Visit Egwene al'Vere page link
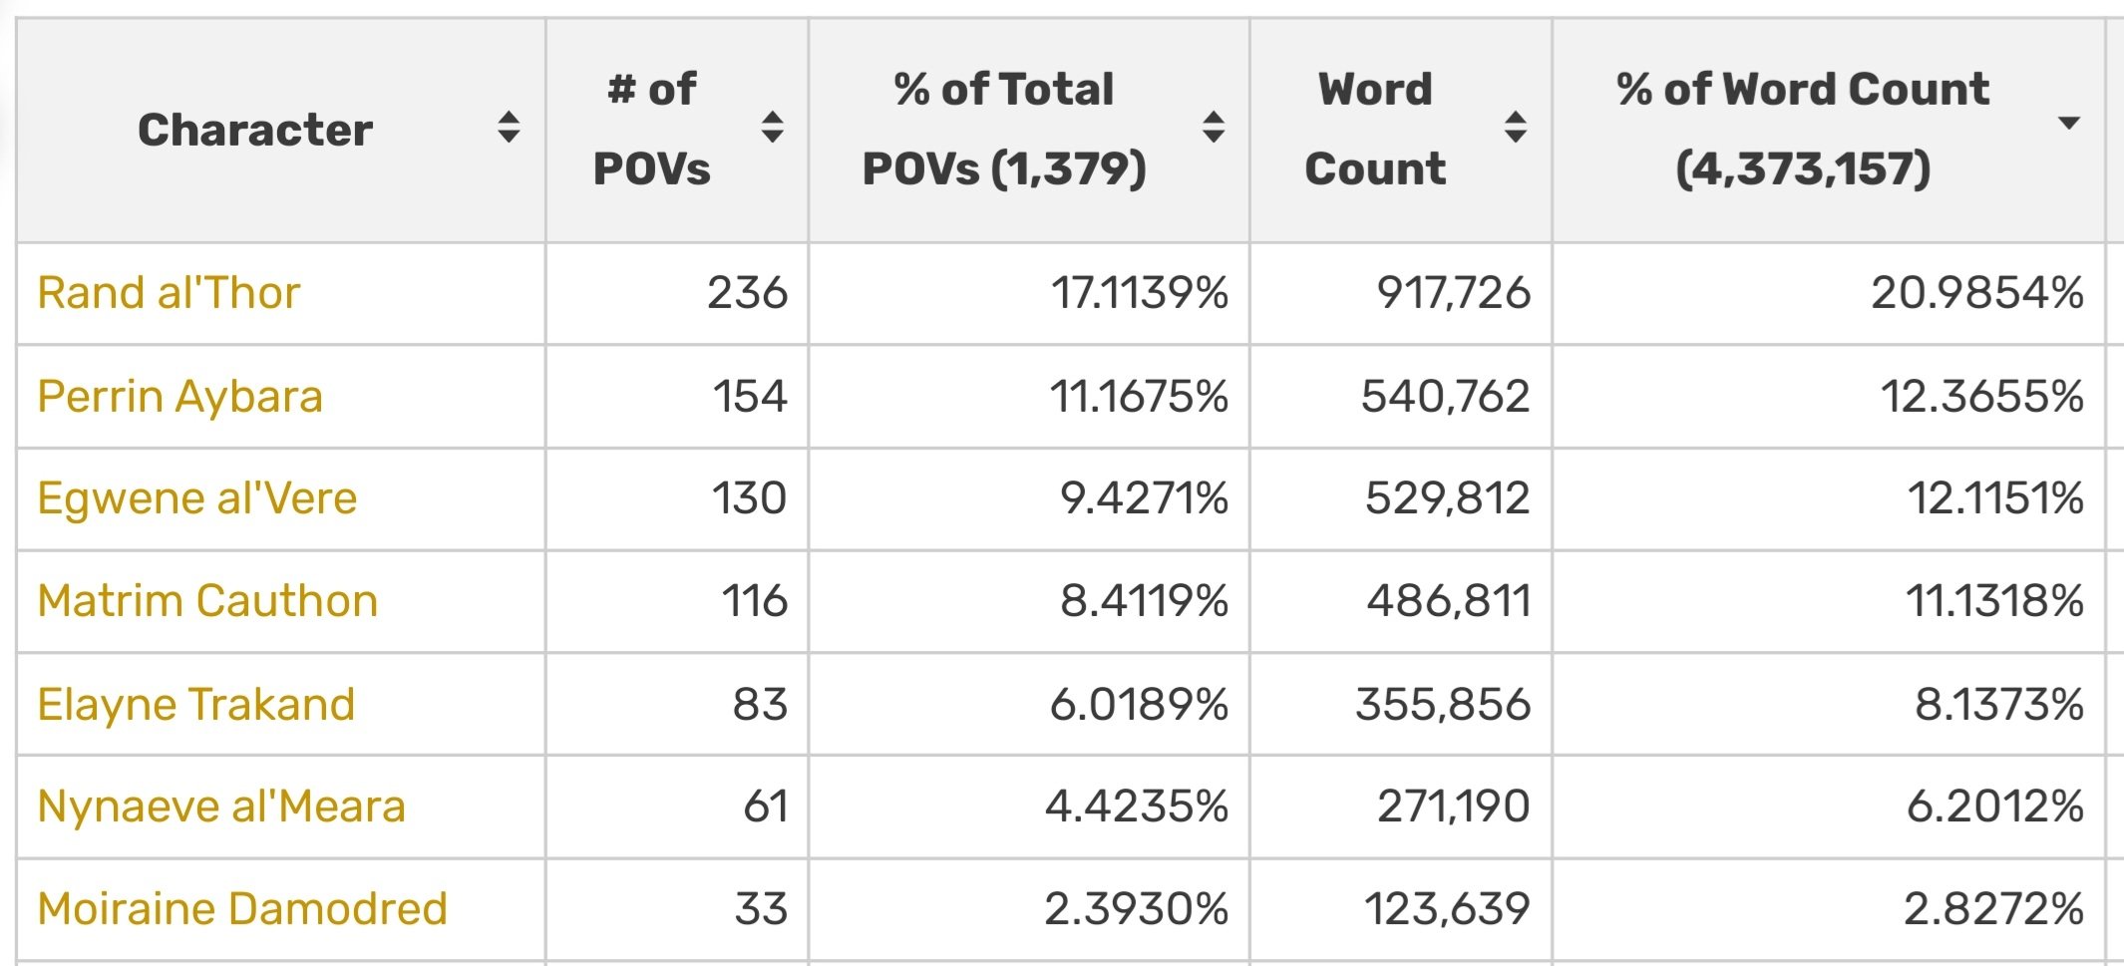 click(197, 498)
